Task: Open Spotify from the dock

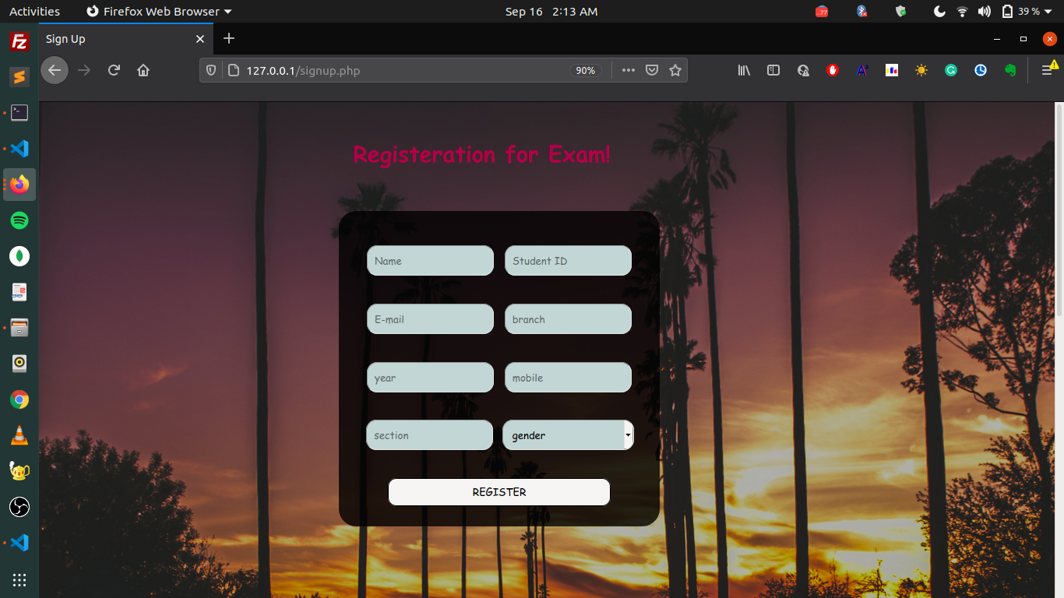Action: coord(19,220)
